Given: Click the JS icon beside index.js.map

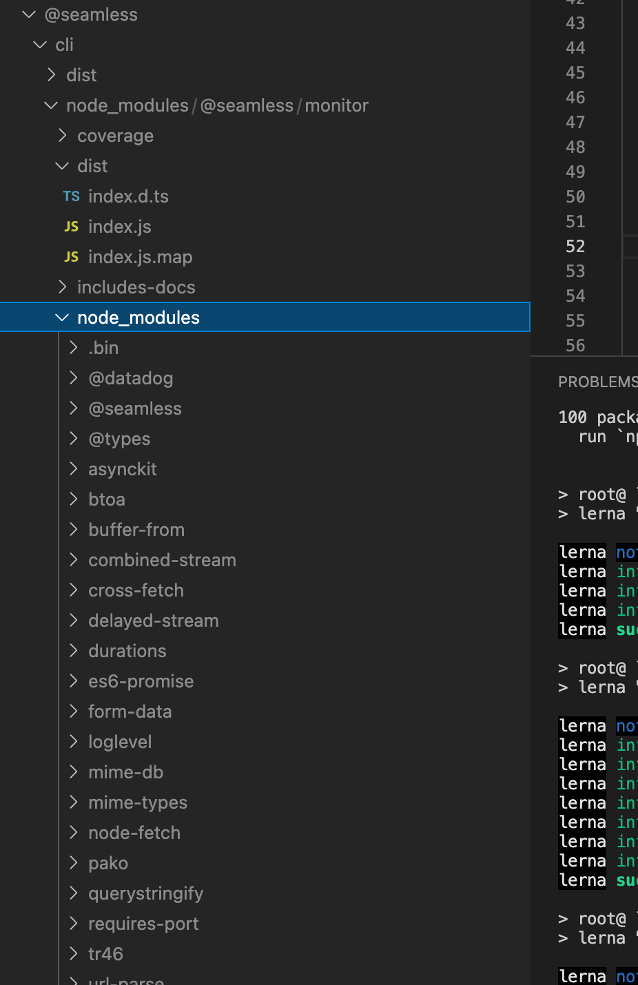Looking at the screenshot, I should click(x=72, y=257).
